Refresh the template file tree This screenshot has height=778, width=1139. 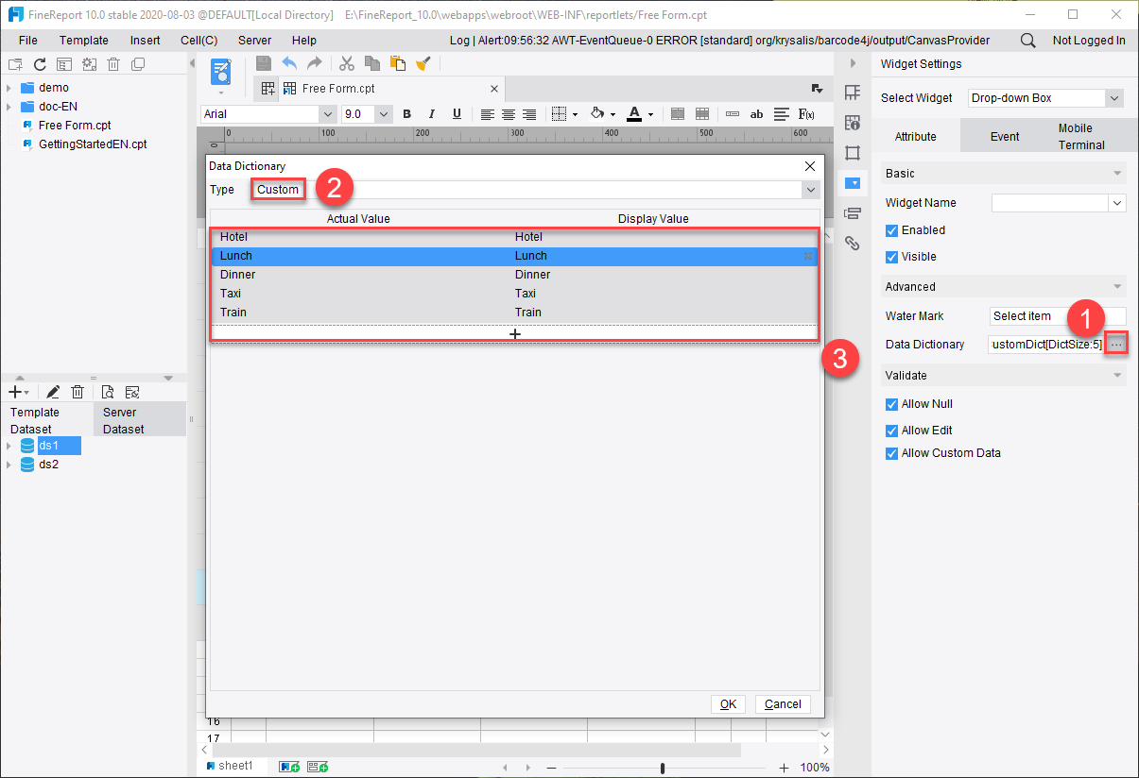pyautogui.click(x=40, y=64)
